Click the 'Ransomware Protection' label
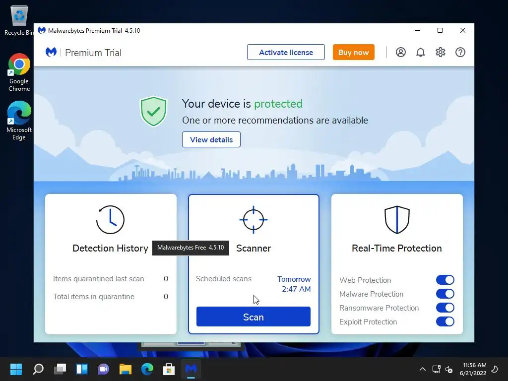Screen dimensions: 508x381 pos(379,308)
